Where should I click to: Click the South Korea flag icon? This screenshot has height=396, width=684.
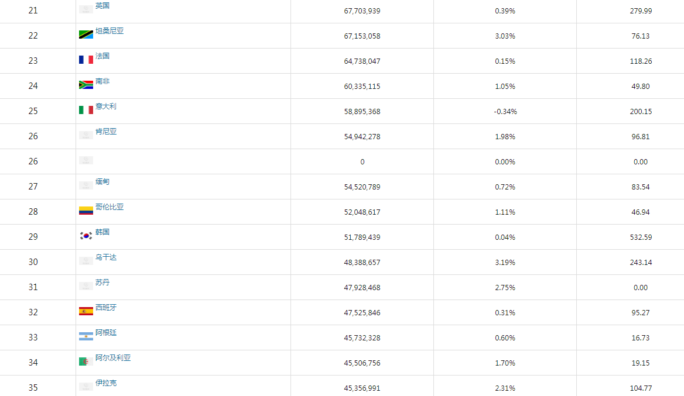pos(86,236)
